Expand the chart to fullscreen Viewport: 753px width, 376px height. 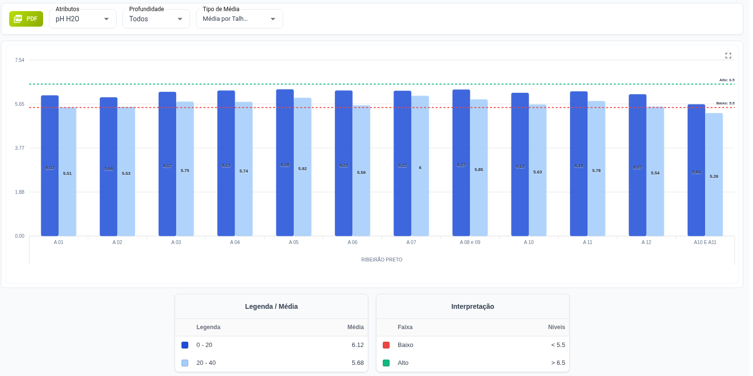coord(728,56)
